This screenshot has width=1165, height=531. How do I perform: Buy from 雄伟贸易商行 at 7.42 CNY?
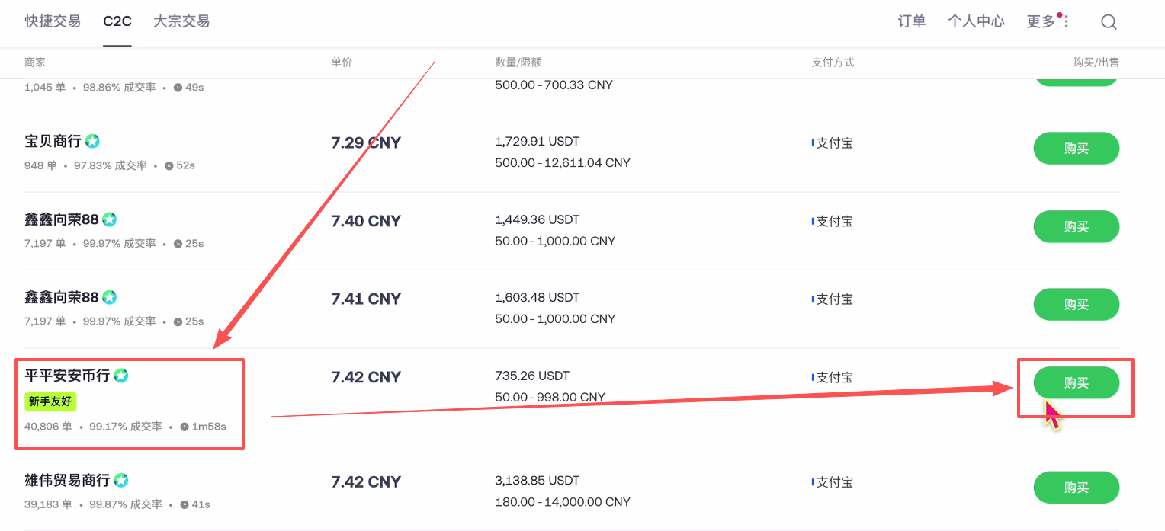[x=1076, y=488]
